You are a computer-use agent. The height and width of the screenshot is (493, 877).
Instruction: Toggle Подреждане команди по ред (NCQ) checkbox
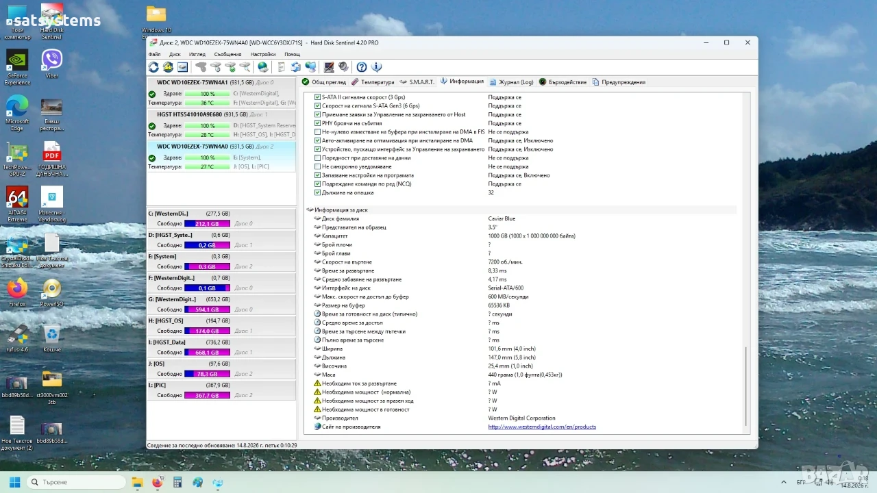pyautogui.click(x=317, y=184)
